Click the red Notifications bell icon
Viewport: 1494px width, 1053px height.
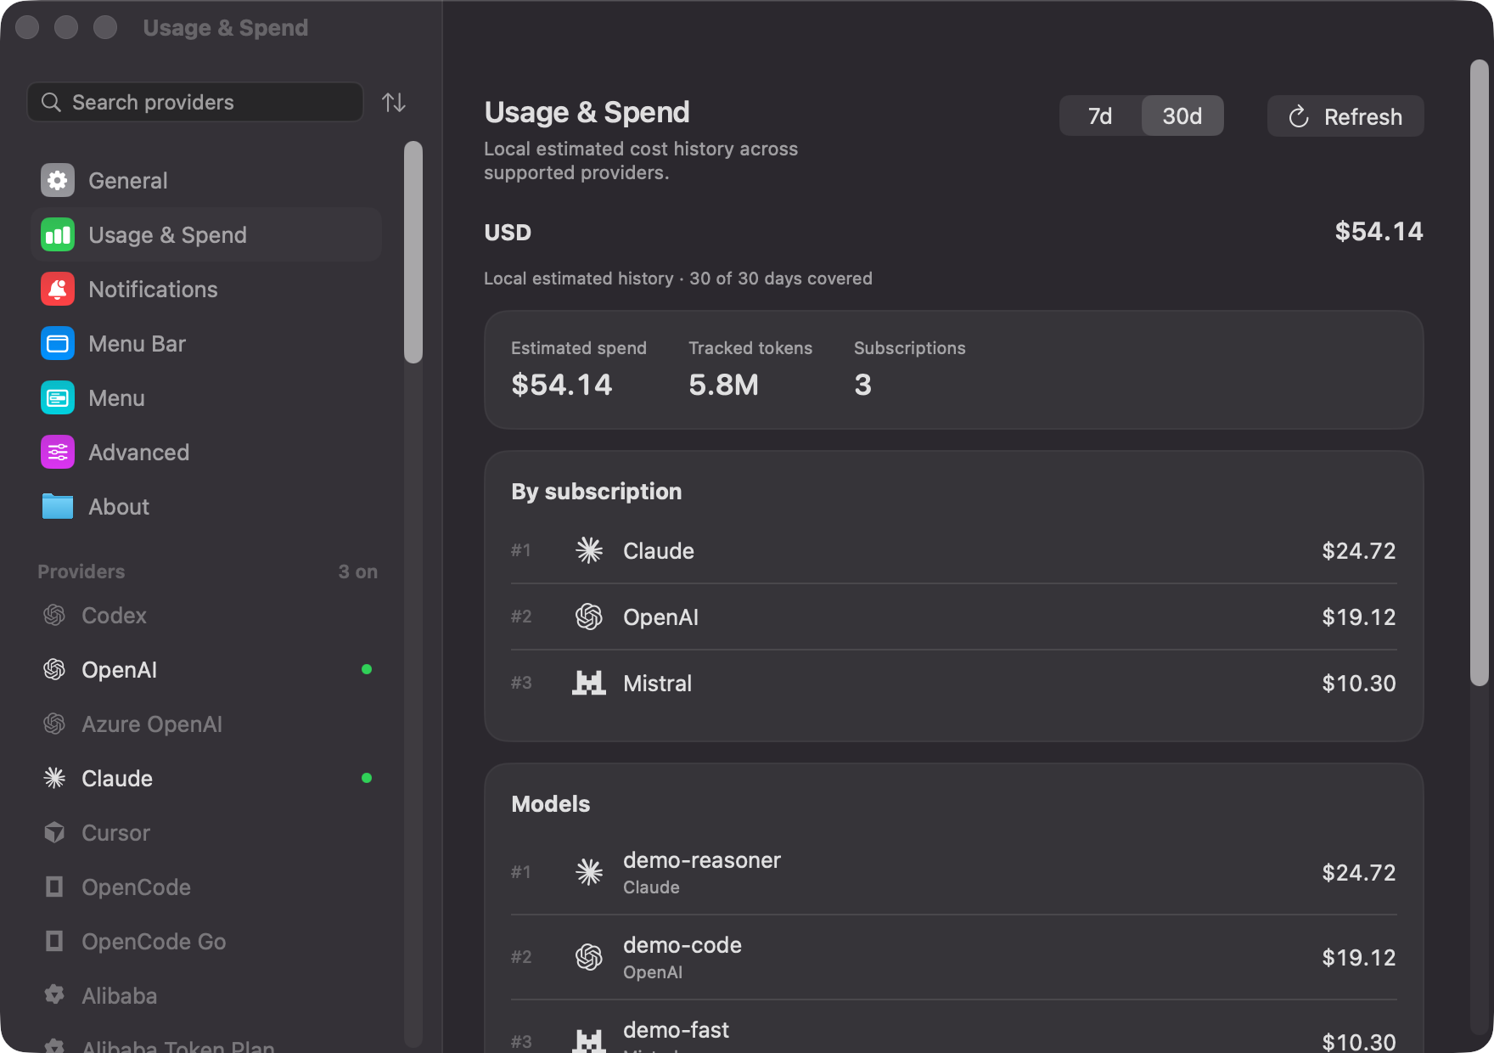click(58, 289)
